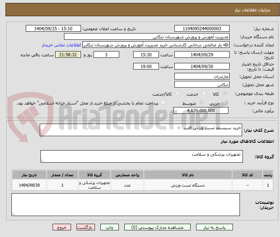
Task: Click the پاسخ به نیاز button
Action: point(214,227)
